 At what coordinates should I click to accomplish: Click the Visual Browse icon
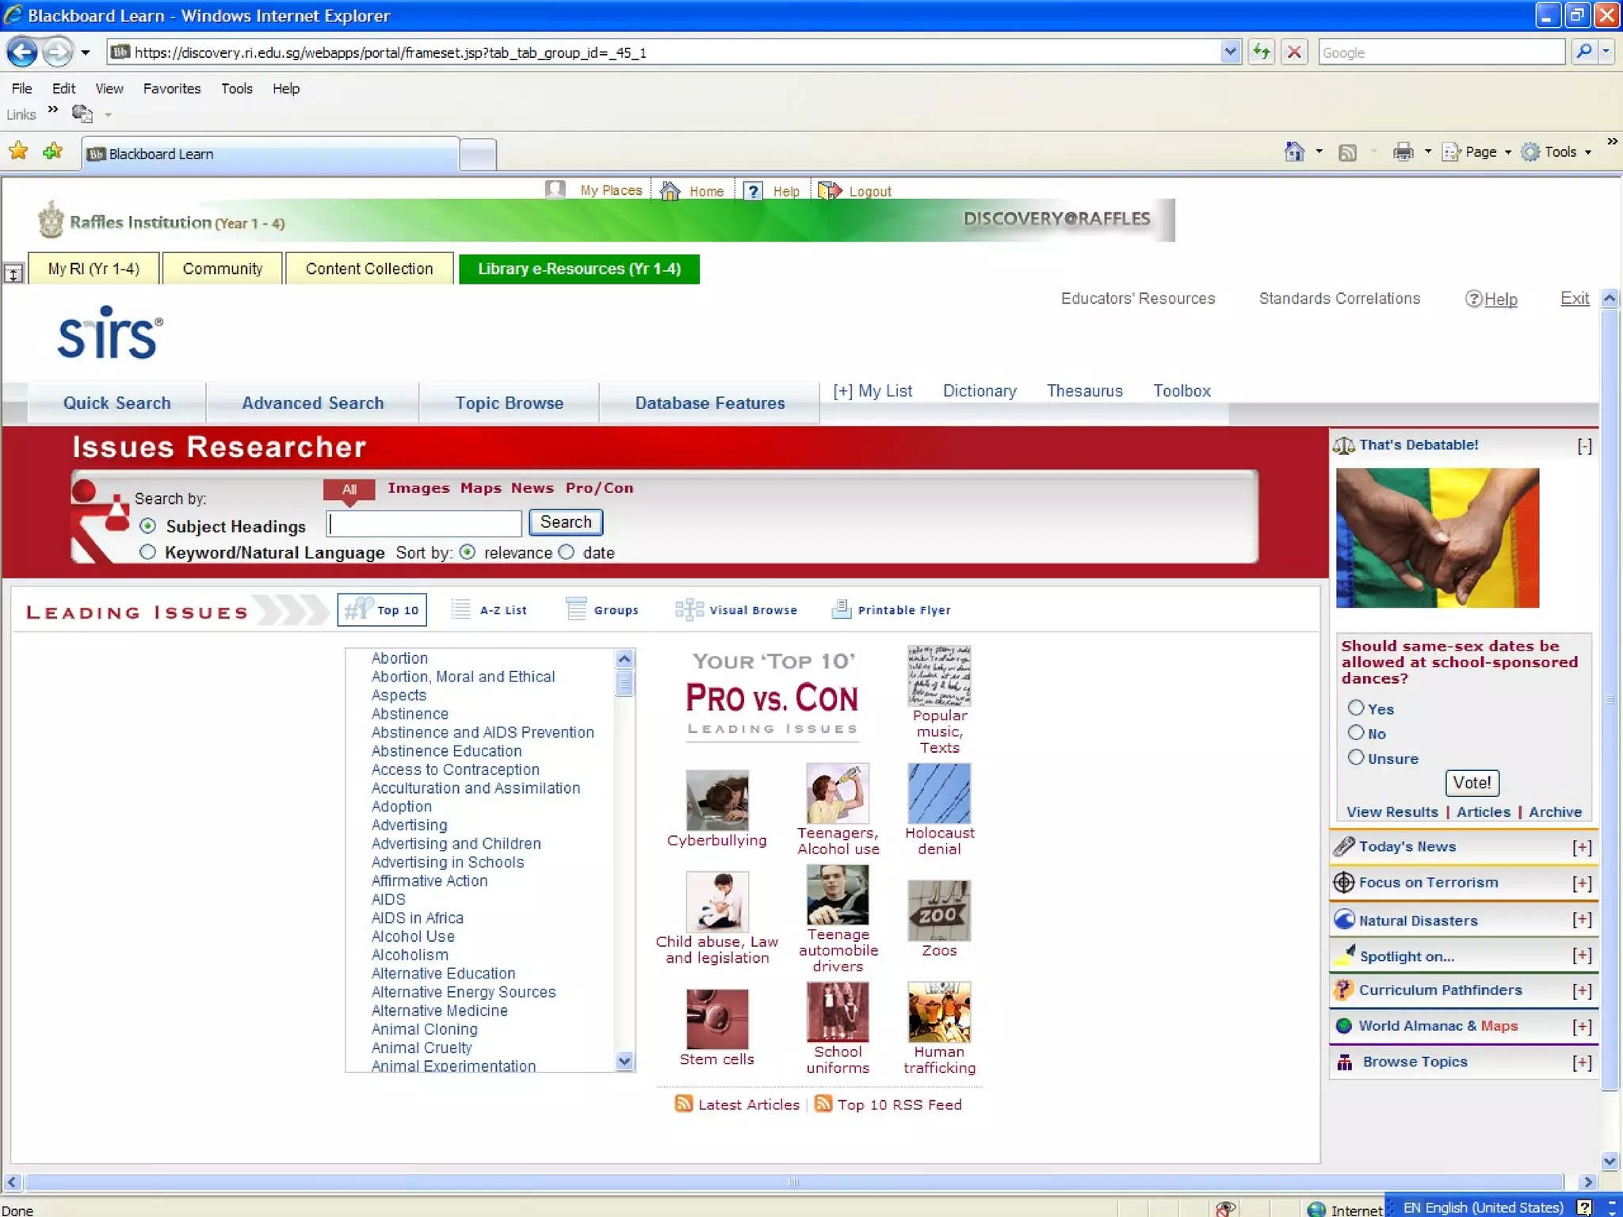click(688, 609)
